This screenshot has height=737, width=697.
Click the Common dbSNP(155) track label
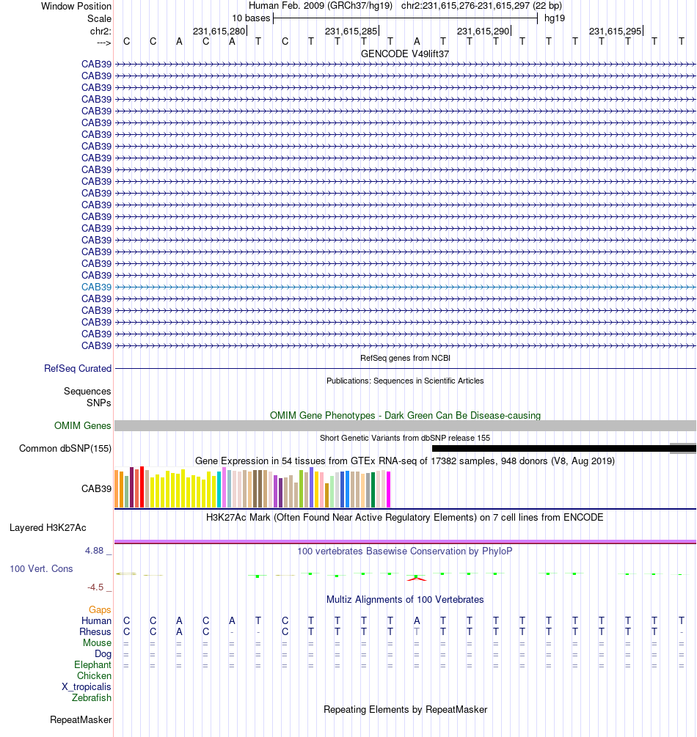click(65, 448)
